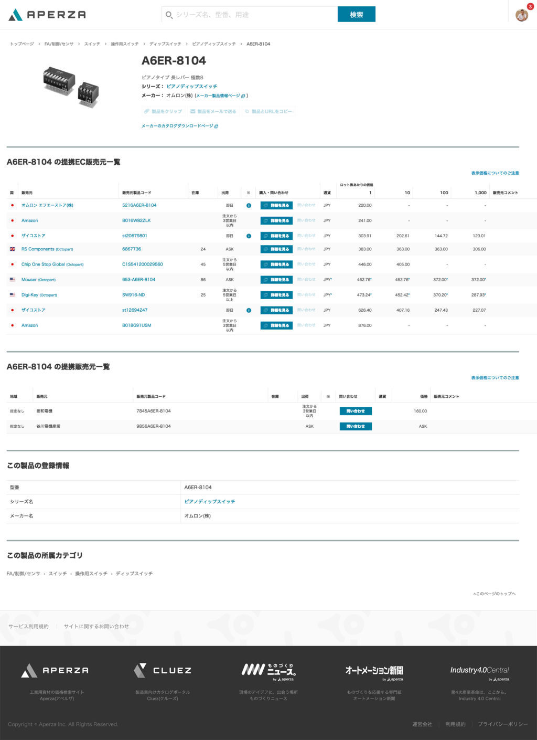Click the info icon in オムロン エフエーストア row
Image resolution: width=537 pixels, height=740 pixels.
click(x=249, y=206)
